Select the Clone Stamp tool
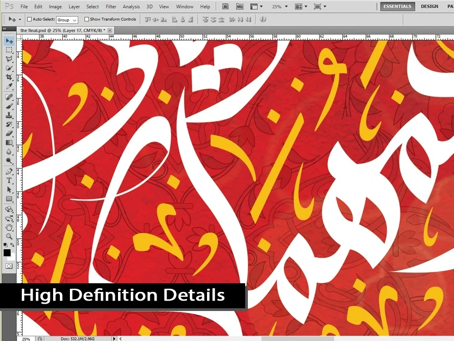The image size is (454, 341). (x=9, y=115)
